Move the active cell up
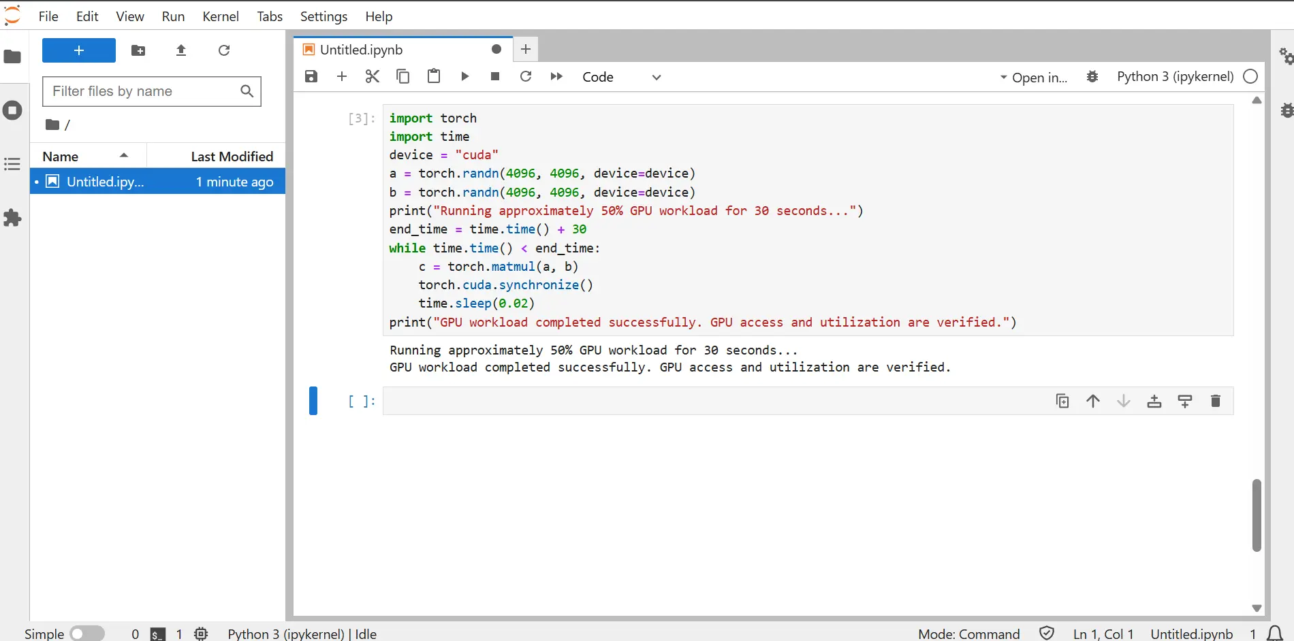This screenshot has height=641, width=1294. (x=1093, y=401)
